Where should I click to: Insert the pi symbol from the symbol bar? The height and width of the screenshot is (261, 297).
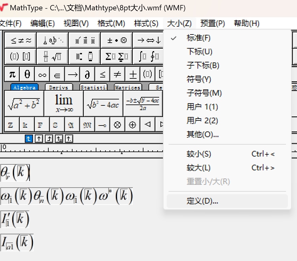pyautogui.click(x=12, y=74)
